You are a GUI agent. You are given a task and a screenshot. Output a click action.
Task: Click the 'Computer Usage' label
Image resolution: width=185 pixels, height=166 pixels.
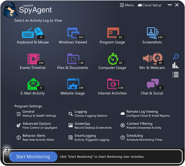(x=112, y=68)
